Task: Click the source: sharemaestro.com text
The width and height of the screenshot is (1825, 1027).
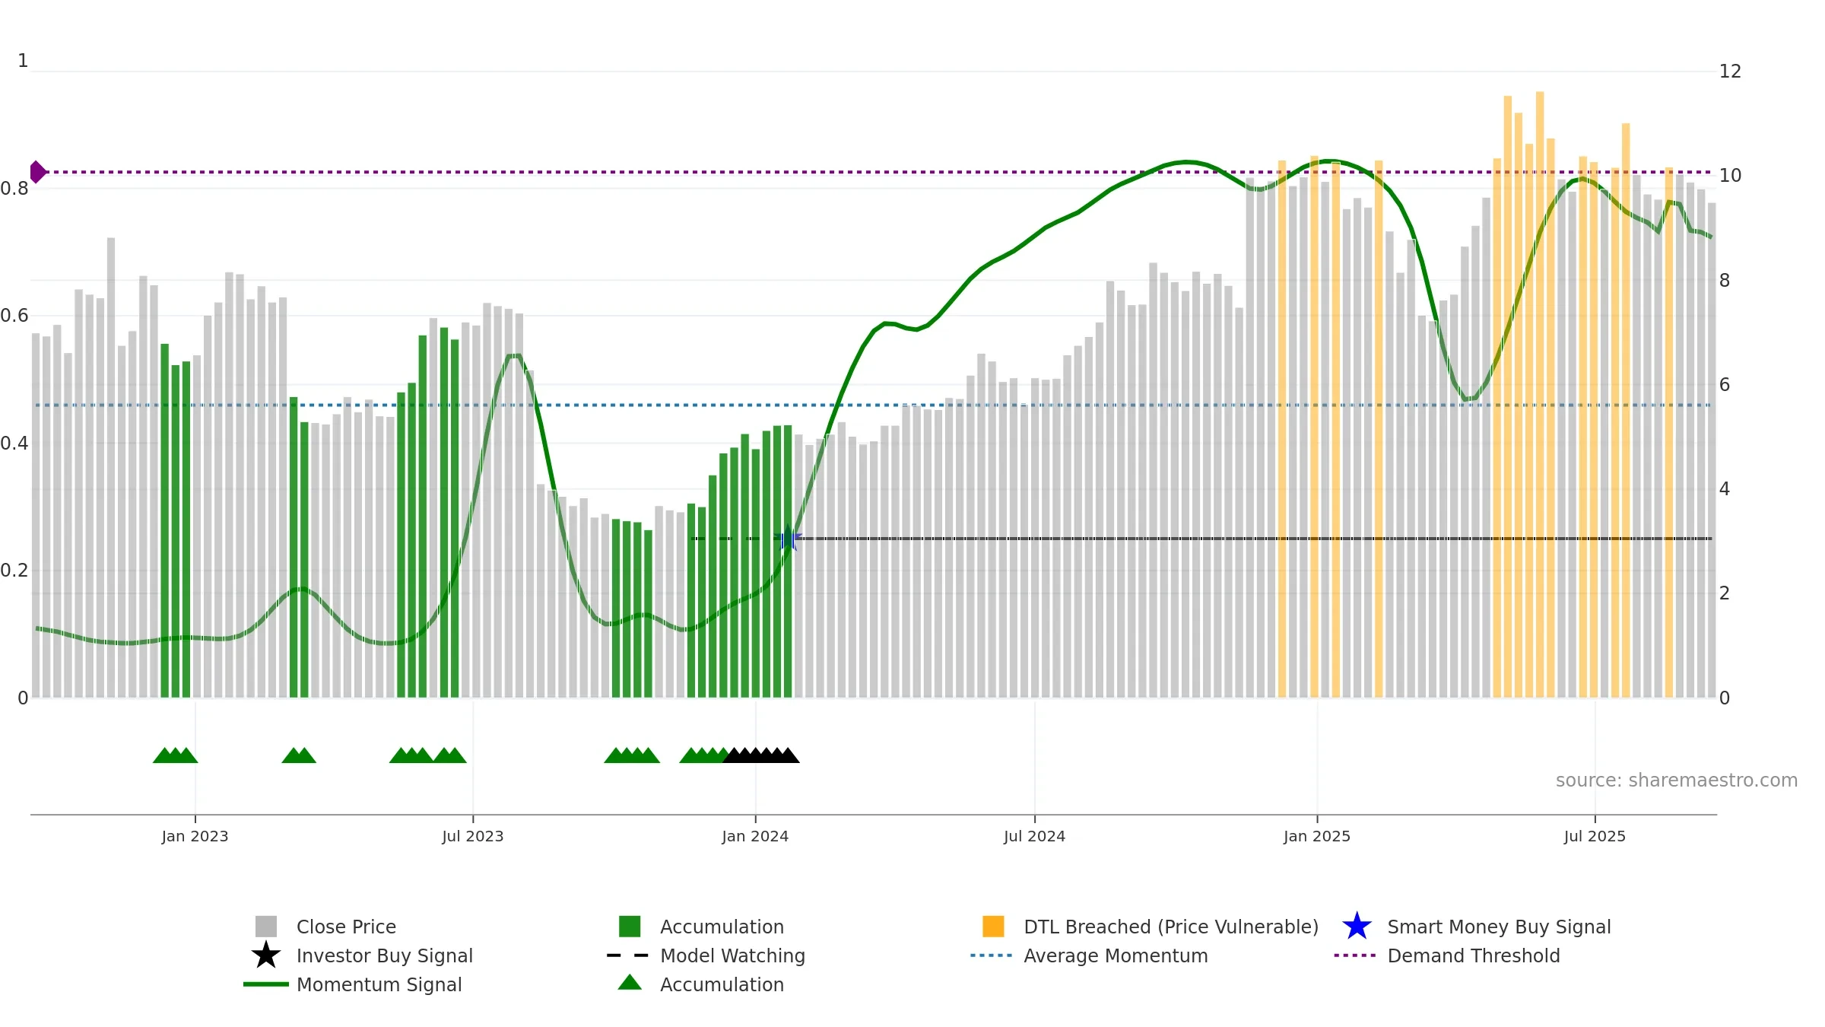Action: tap(1677, 781)
